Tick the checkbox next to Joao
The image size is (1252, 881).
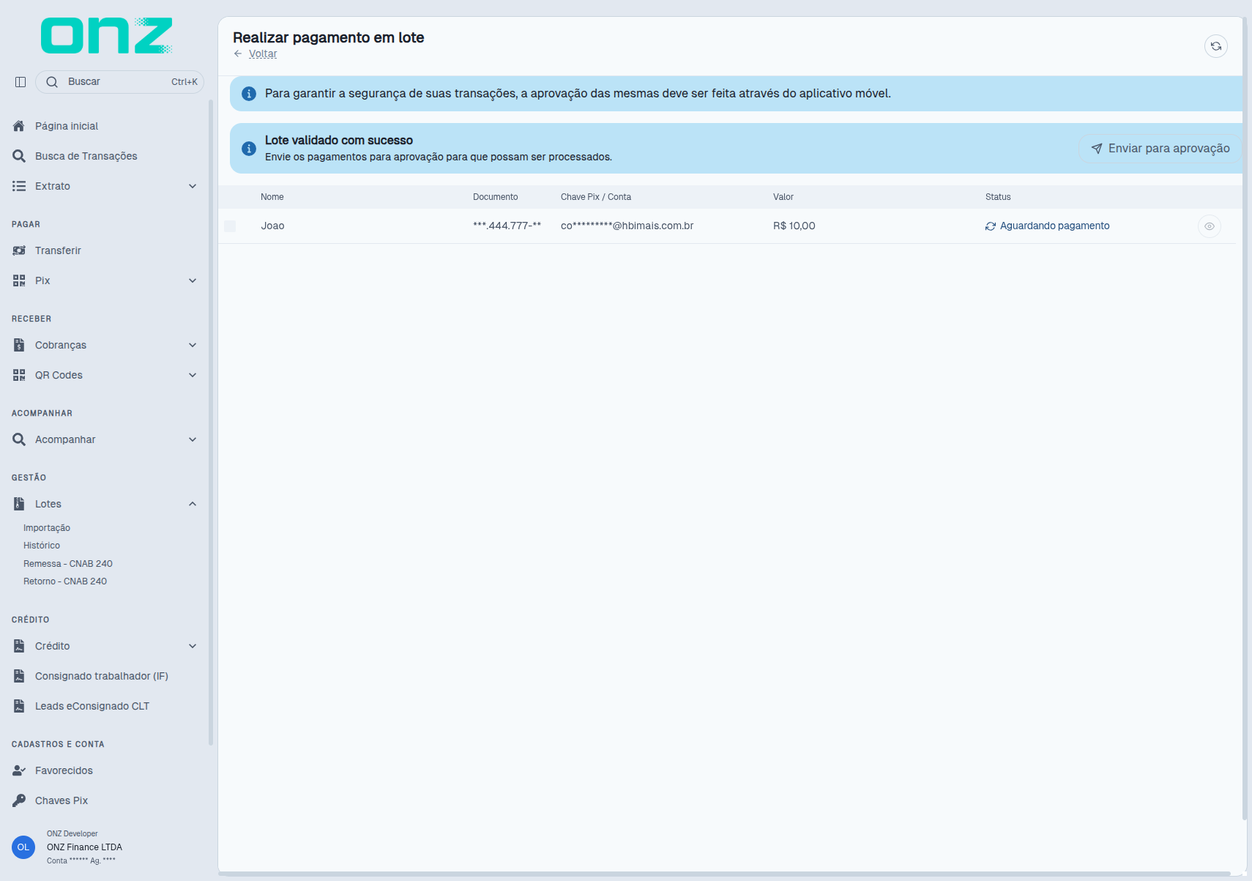tap(230, 226)
